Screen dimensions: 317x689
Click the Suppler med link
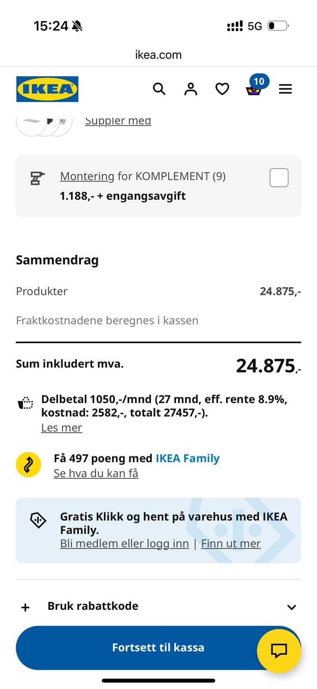[x=118, y=121]
